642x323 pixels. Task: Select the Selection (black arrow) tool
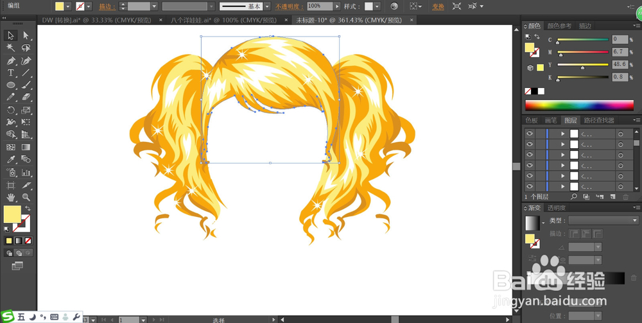click(11, 35)
